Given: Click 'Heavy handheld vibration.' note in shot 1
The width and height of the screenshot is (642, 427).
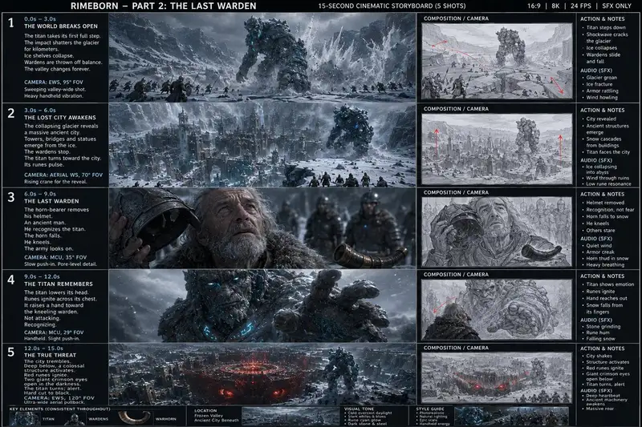Looking at the screenshot, I should pyautogui.click(x=53, y=96).
